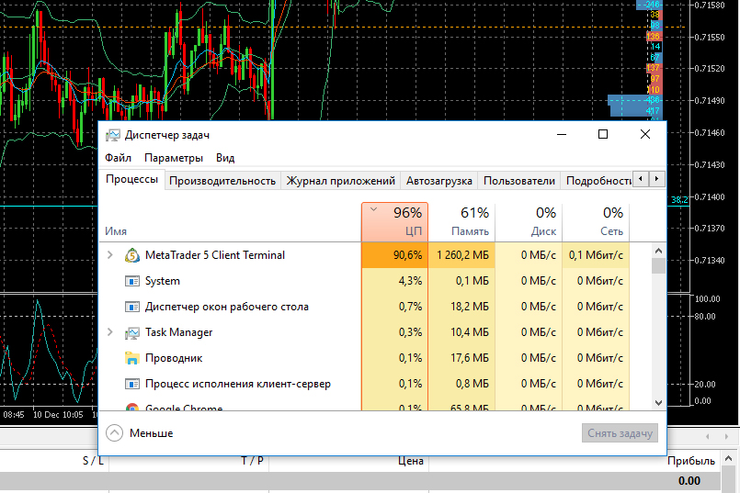
Task: Click the T / P column header in MetaTrader
Action: click(x=253, y=461)
